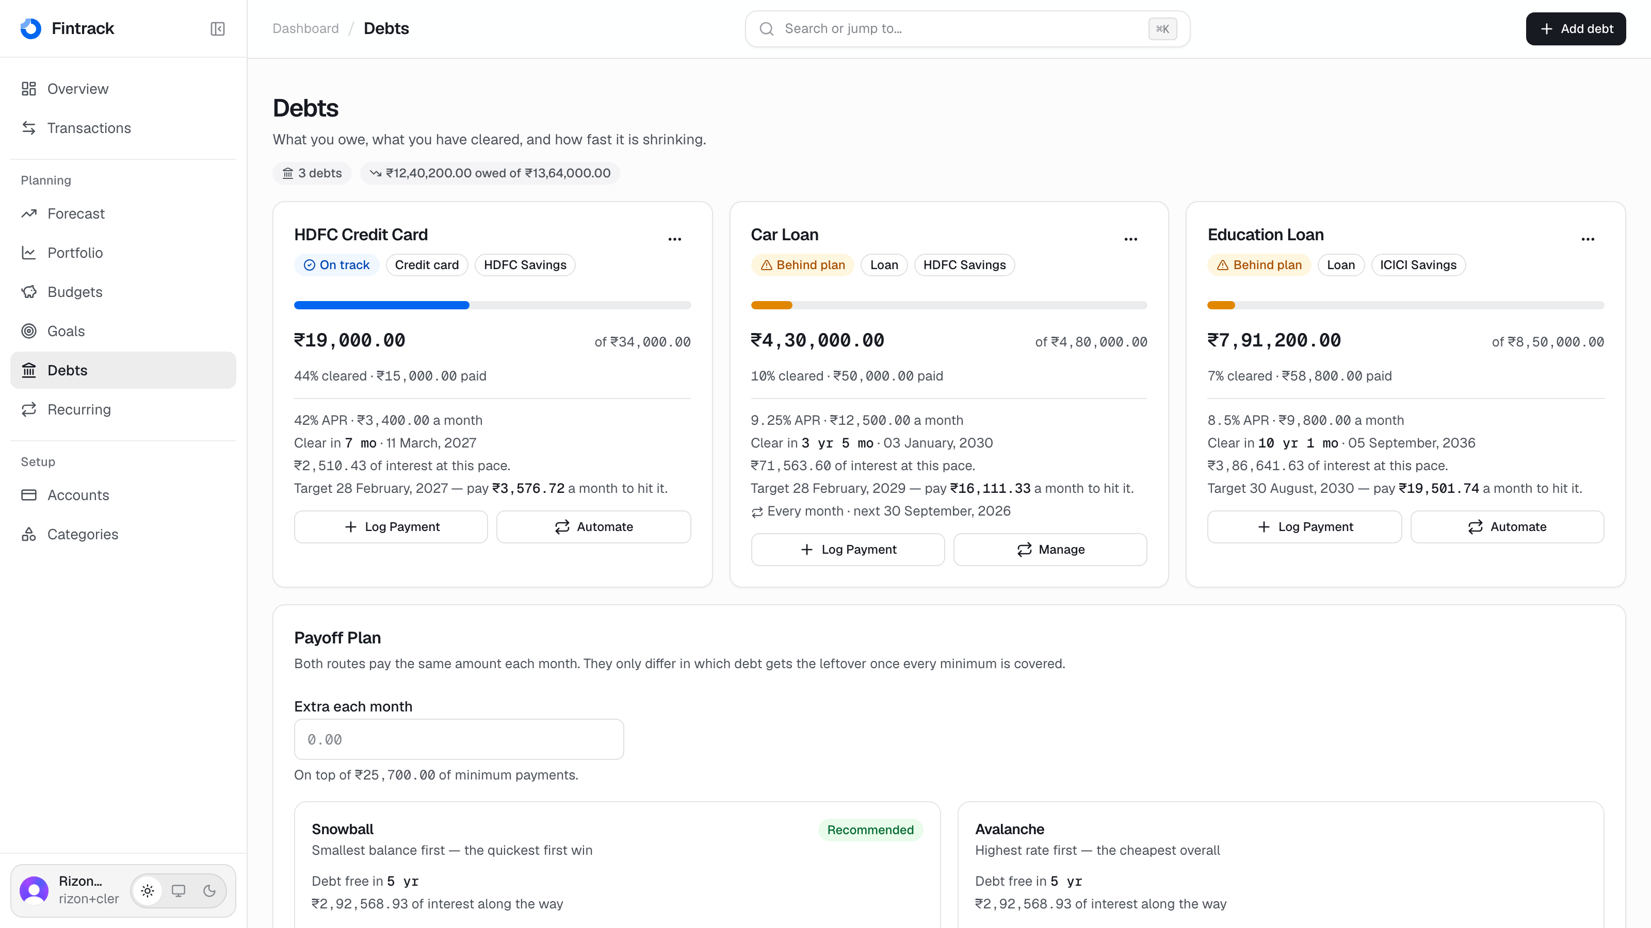The height and width of the screenshot is (928, 1651).
Task: Click the Accounts card icon
Action: tap(29, 495)
